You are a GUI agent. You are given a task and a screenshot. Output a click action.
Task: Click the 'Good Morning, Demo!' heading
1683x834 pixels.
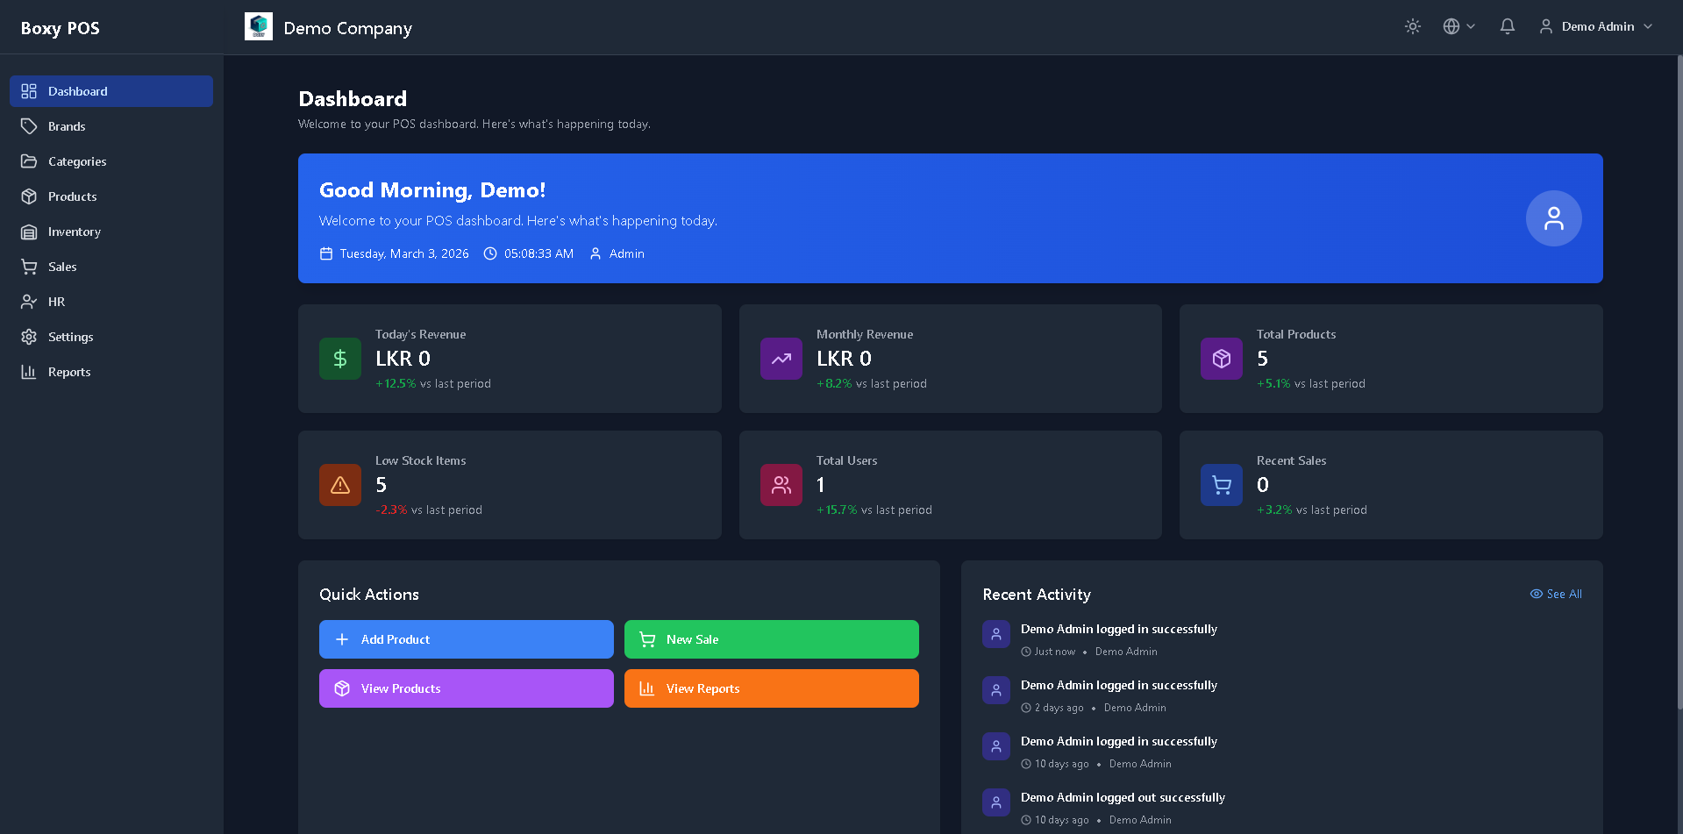click(432, 190)
